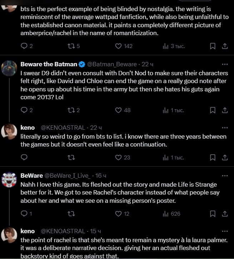234x259 pixels.
Task: Open more options on keno's 22h tweet
Action: click(x=225, y=128)
